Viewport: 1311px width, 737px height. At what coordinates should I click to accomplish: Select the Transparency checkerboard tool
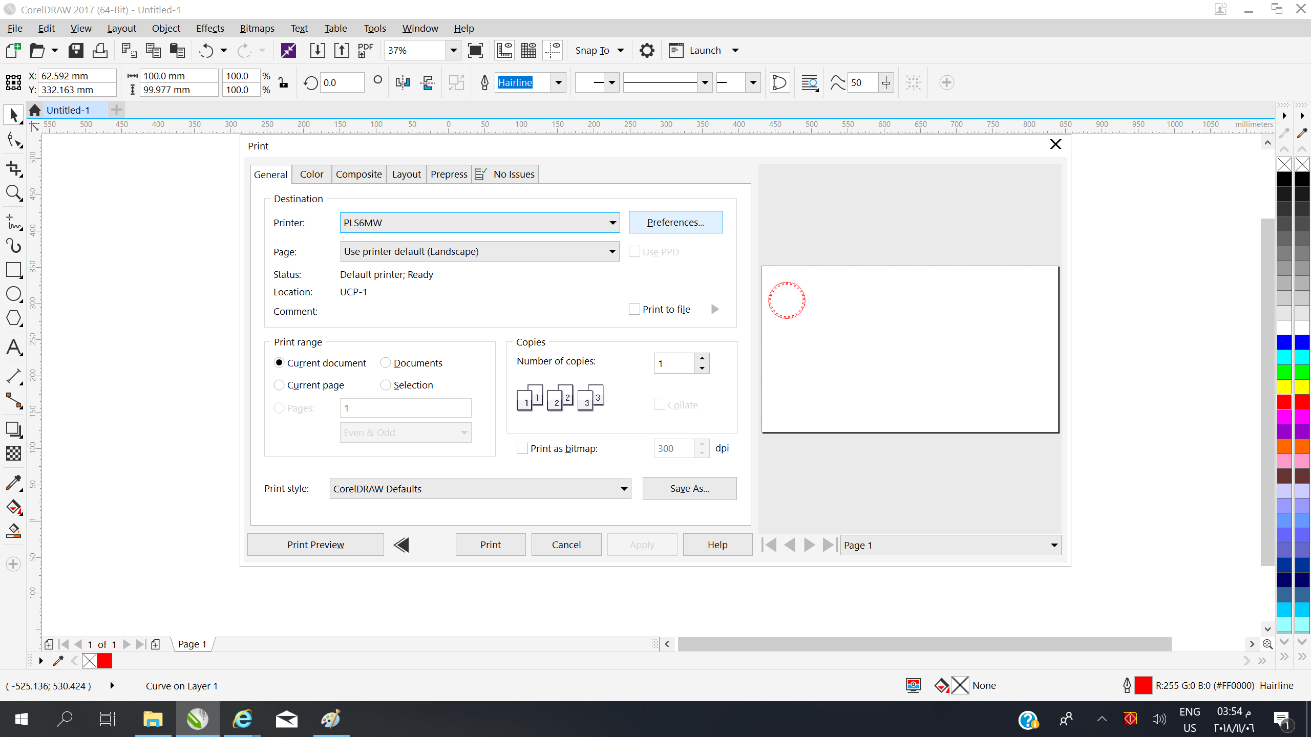click(x=14, y=453)
